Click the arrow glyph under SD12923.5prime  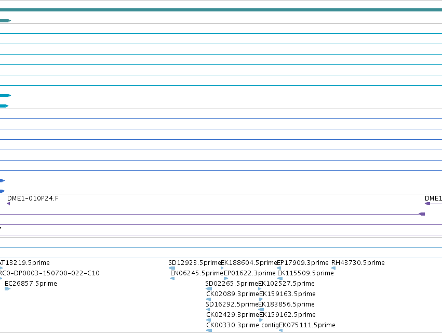(x=172, y=268)
